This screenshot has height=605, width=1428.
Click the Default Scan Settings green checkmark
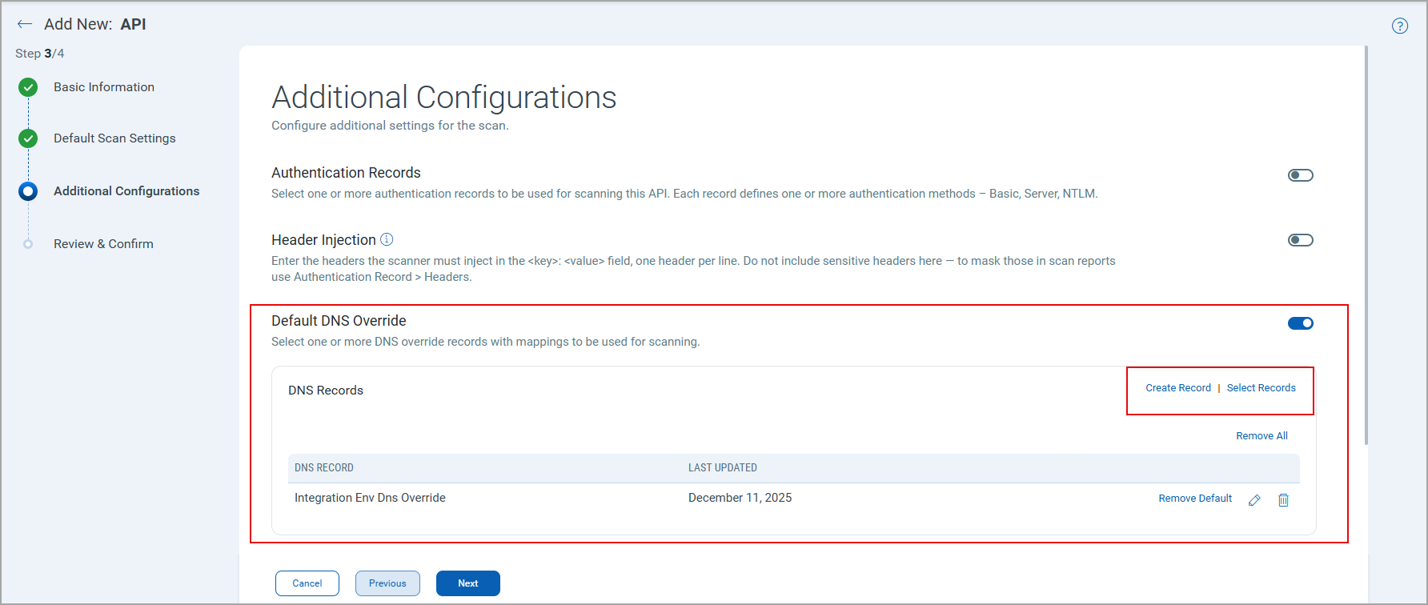click(28, 138)
